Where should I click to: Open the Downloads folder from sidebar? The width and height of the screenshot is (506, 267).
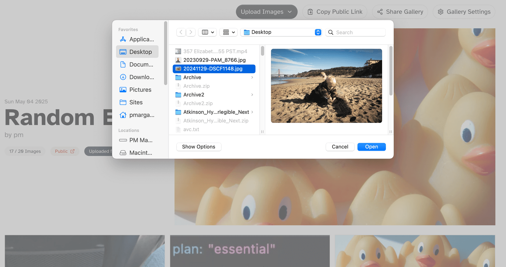click(137, 77)
